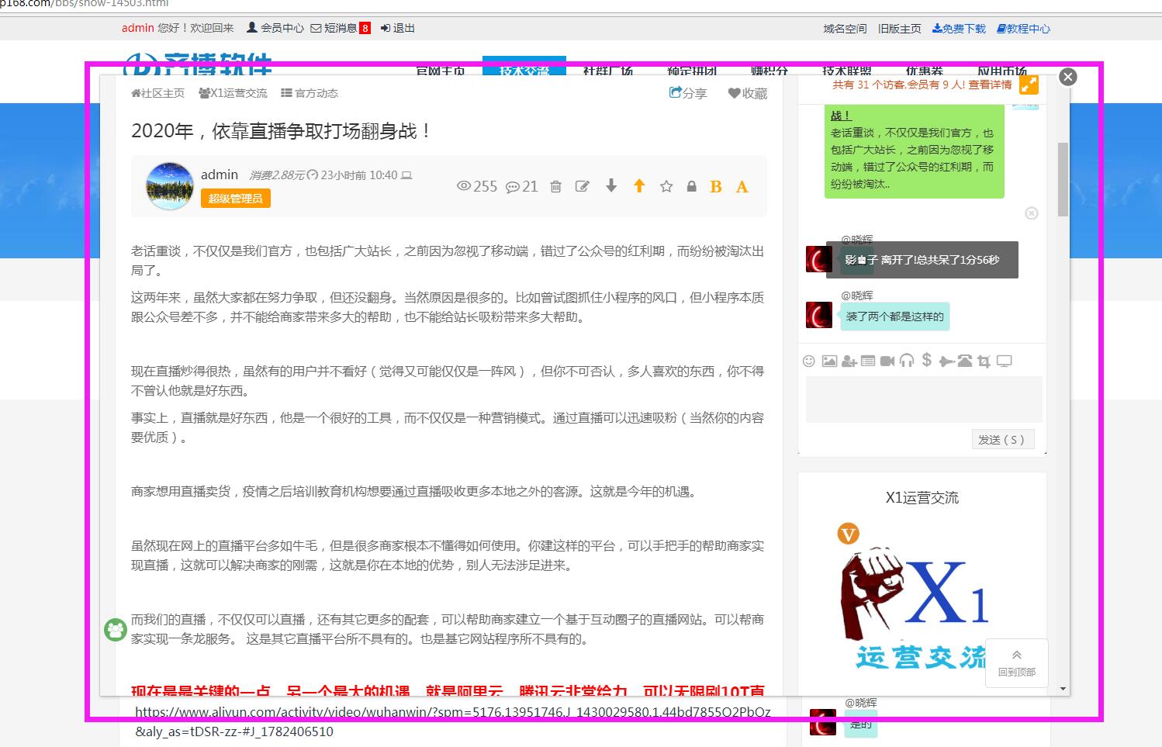
Task: Click the crop screenshot icon in chat toolbar
Action: click(x=984, y=361)
